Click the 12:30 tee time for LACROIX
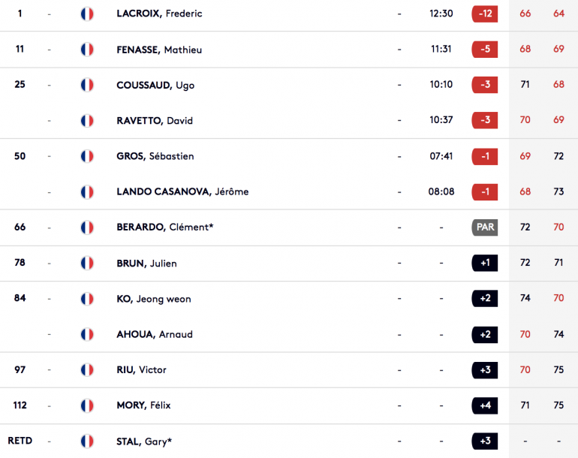 [x=441, y=14]
